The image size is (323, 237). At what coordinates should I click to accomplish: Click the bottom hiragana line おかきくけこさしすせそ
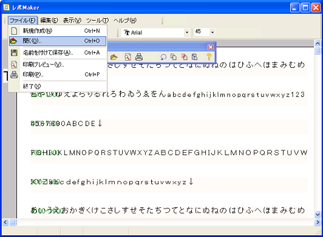tap(168, 210)
